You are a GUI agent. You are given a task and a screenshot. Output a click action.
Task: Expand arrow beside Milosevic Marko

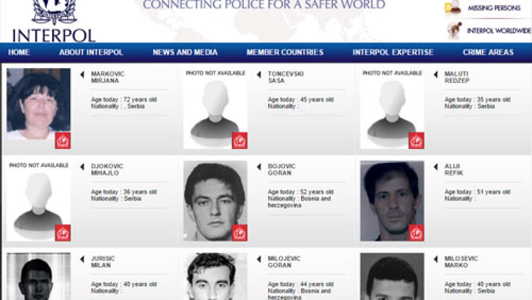pos(436,259)
